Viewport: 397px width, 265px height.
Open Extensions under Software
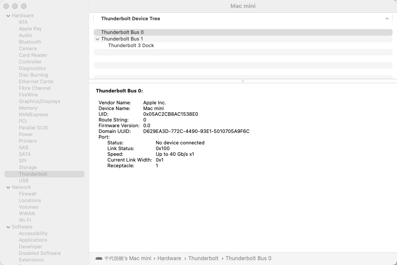(x=31, y=260)
